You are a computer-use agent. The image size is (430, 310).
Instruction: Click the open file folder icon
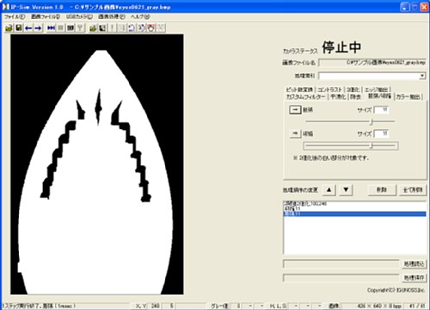9,28
